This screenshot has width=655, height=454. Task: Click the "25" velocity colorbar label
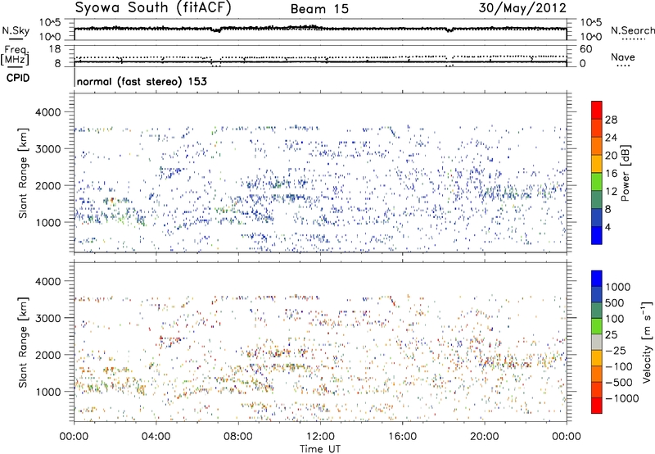[x=612, y=334]
